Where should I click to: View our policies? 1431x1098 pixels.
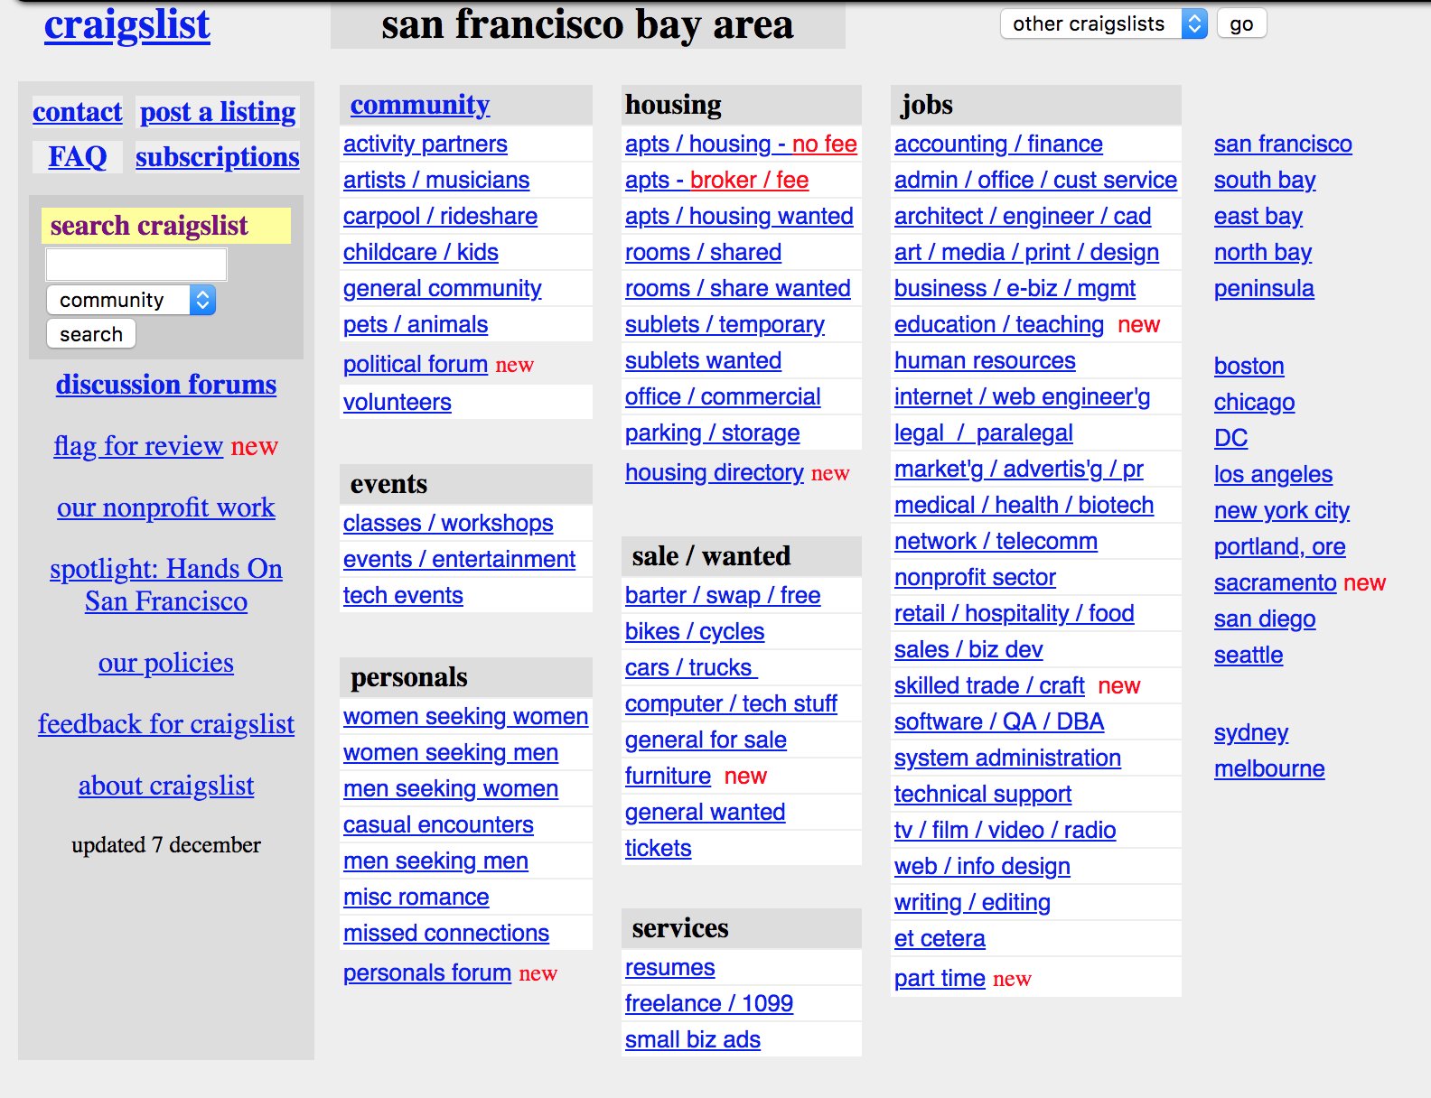166,663
